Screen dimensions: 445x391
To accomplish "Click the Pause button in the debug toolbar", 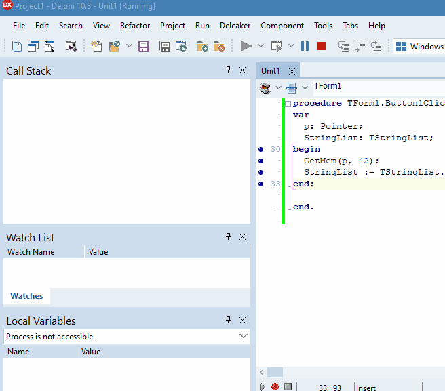I will 305,46.
